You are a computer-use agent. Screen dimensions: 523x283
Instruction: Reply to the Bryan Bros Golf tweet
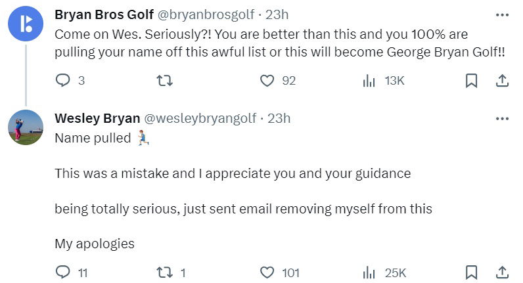click(63, 81)
